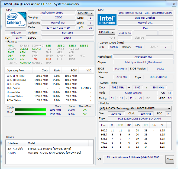
Task: Click the Acer EA50_HW motherboard field
Action: [x=143, y=57]
